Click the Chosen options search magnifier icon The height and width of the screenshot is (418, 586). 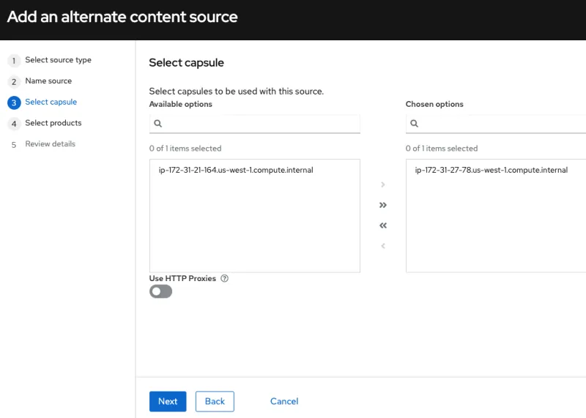coord(415,124)
